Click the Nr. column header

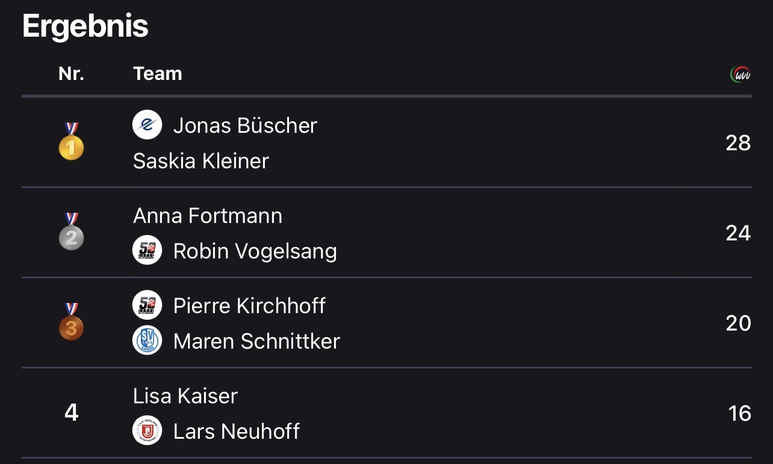click(x=71, y=73)
